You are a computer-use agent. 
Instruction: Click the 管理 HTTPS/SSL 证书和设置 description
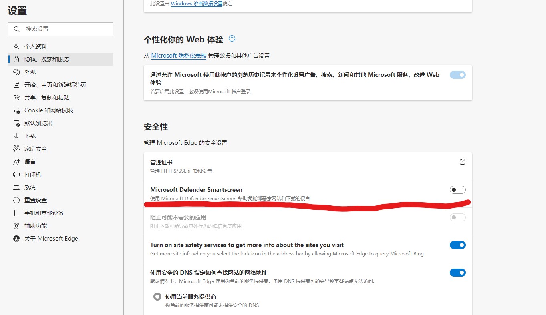click(181, 171)
